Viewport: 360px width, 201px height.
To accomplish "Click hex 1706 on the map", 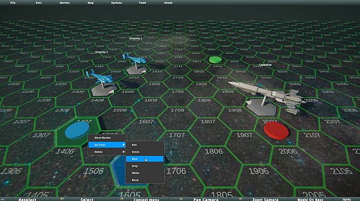I will point(176,171).
